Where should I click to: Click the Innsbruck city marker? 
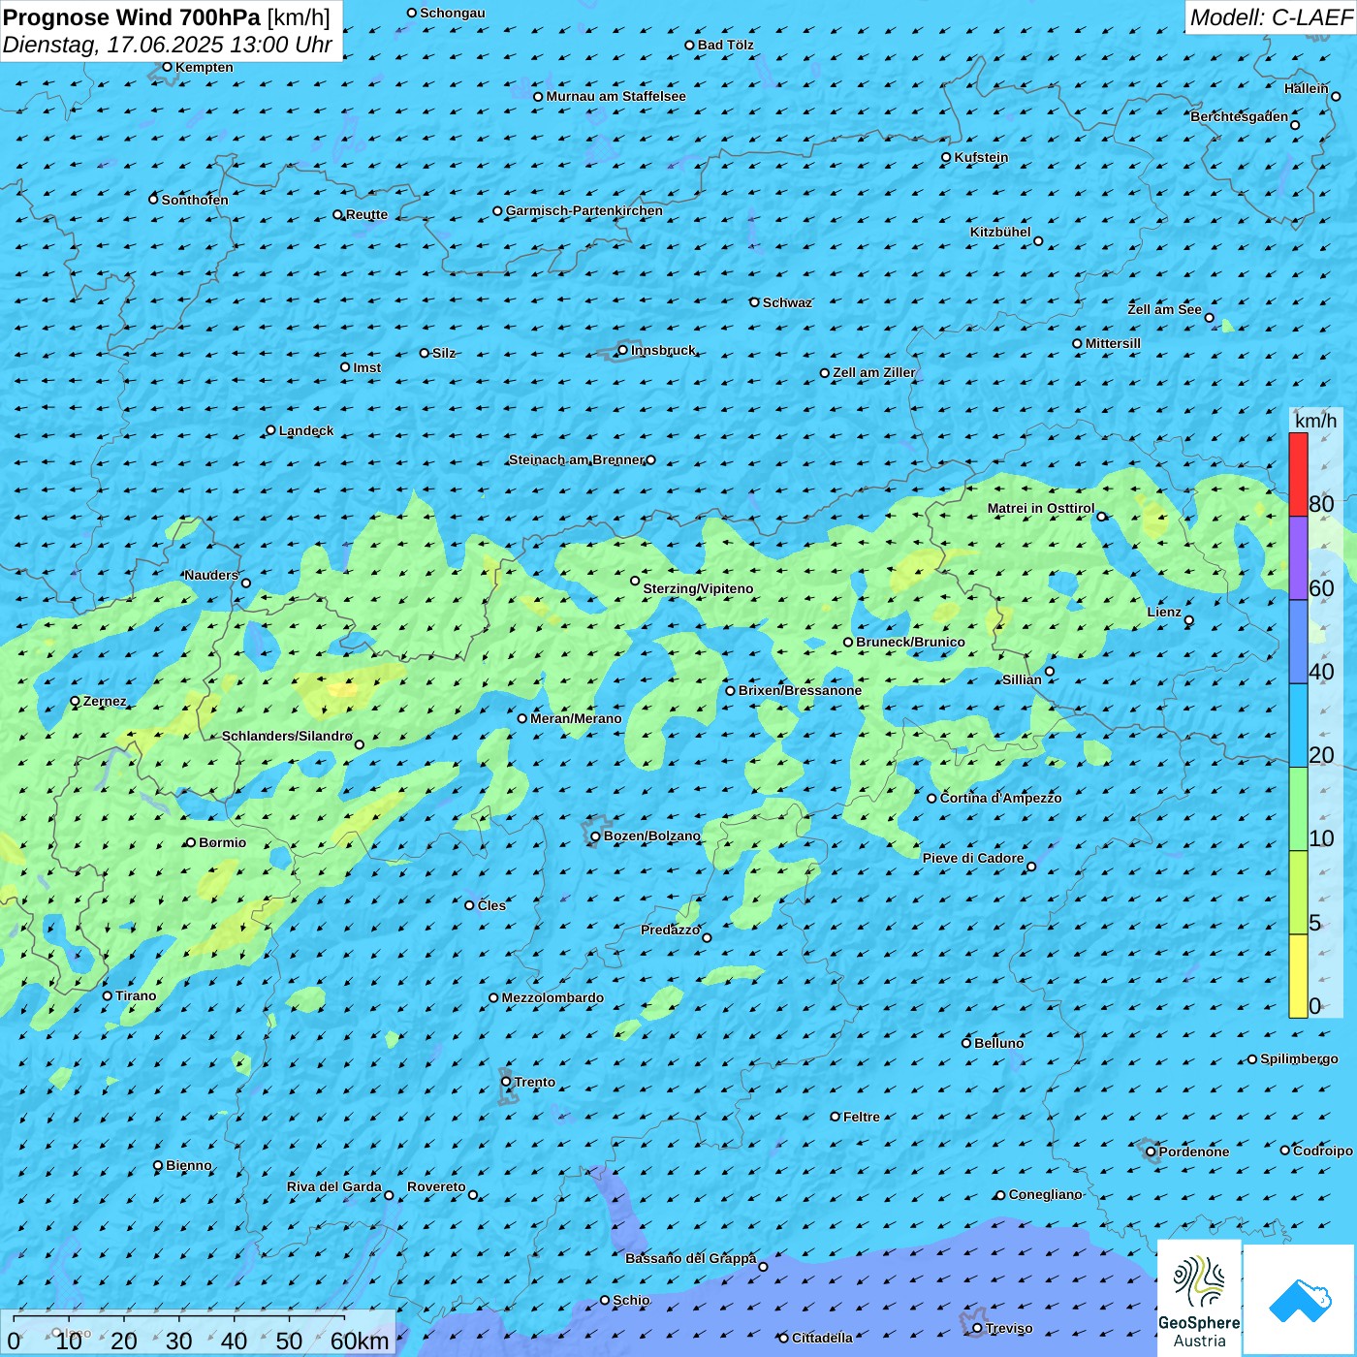622,351
